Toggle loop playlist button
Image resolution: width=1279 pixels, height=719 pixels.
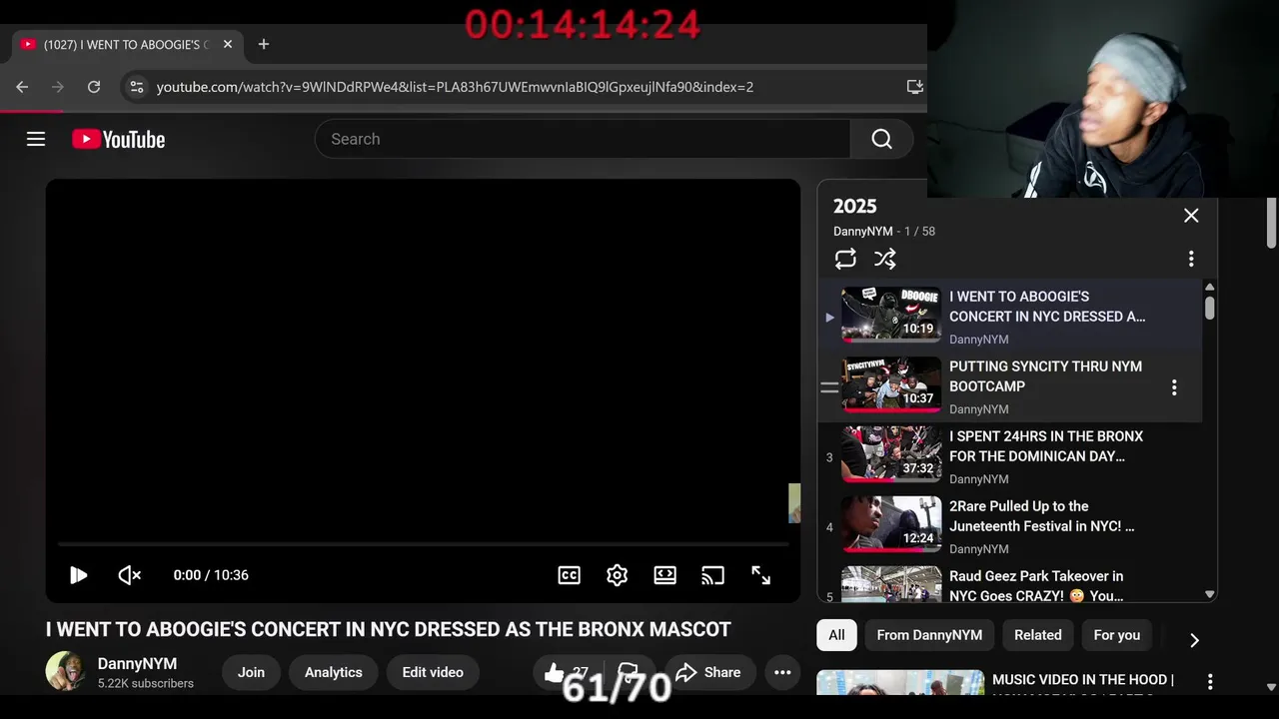(x=845, y=259)
